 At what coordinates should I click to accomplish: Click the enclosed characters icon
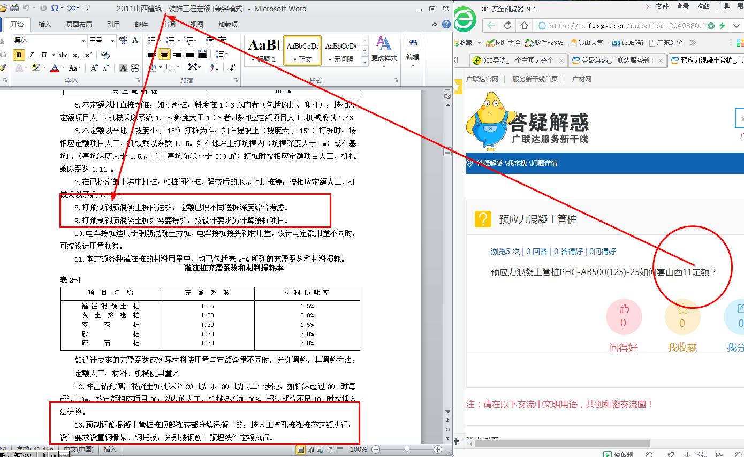coord(135,68)
